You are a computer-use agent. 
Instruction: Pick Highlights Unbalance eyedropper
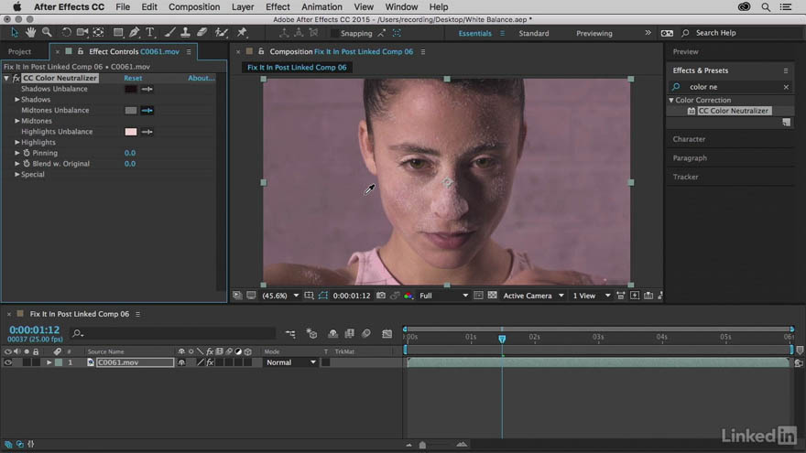click(x=147, y=132)
